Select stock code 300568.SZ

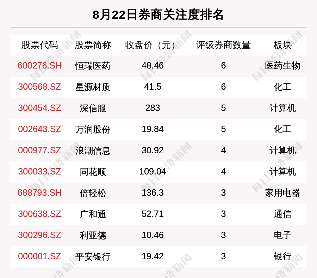[39, 87]
